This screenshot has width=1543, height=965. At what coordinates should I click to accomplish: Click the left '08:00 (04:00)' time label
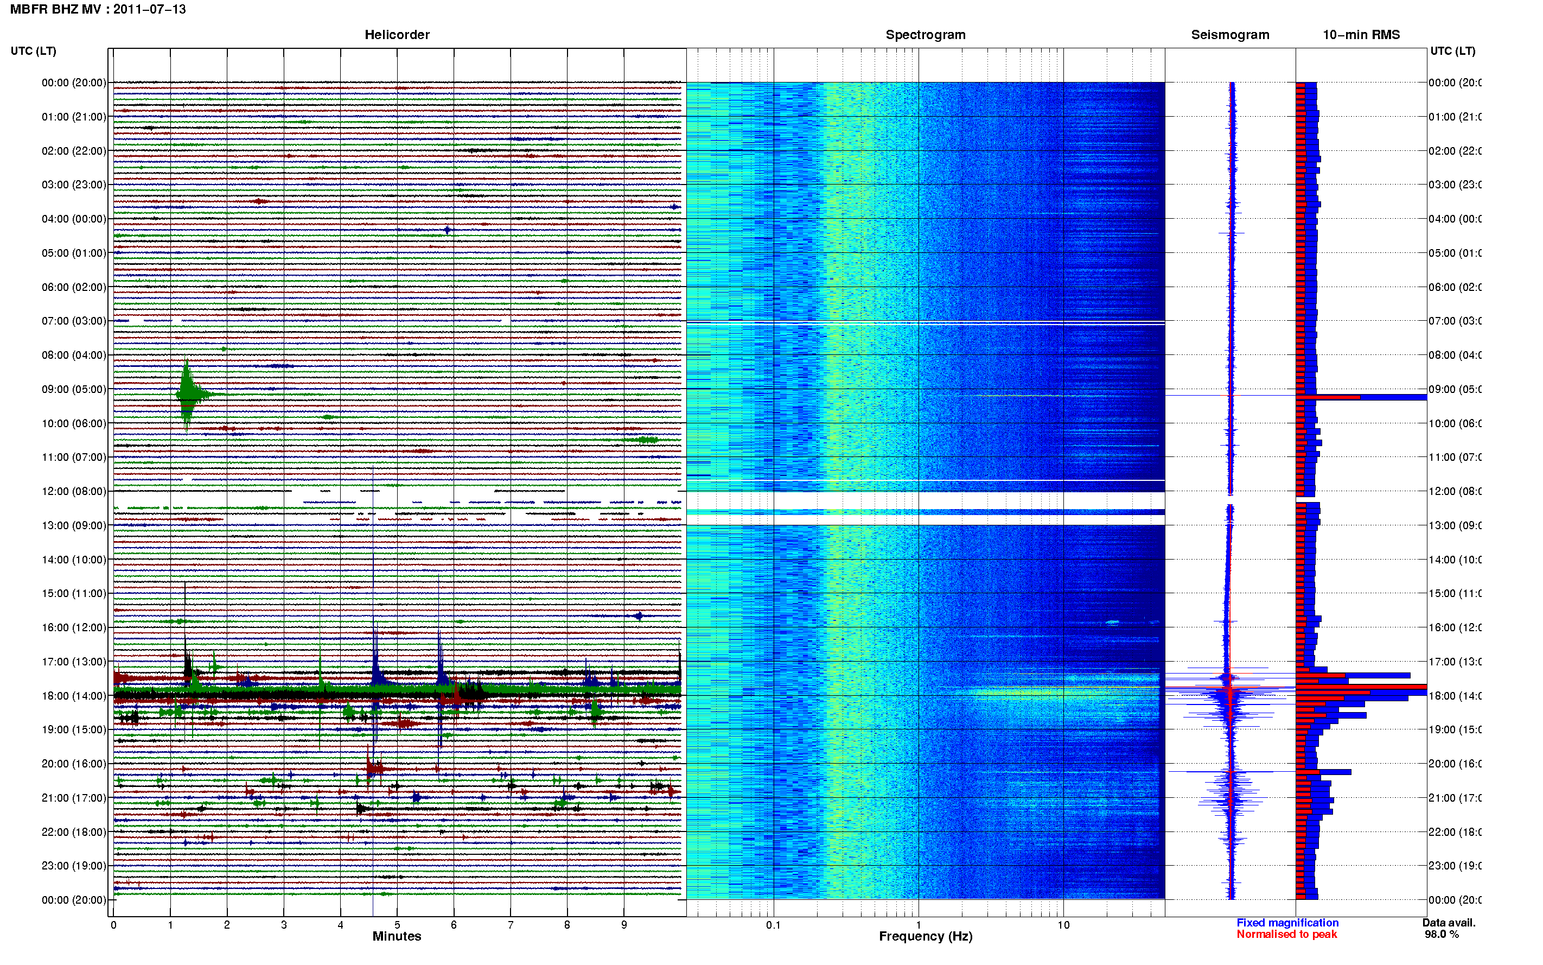tap(74, 355)
